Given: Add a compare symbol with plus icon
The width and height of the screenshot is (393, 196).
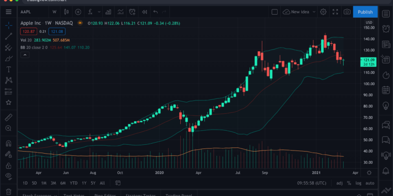Looking at the screenshot, I should click(78, 11).
